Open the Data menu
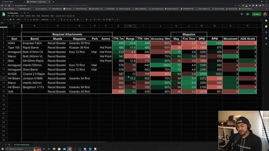Image resolution: width=269 pixels, height=151 pixels. [x=33, y=16]
